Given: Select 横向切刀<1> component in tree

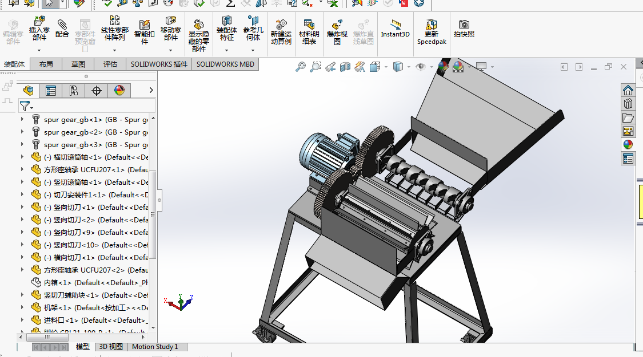Looking at the screenshot, I should point(90,258).
